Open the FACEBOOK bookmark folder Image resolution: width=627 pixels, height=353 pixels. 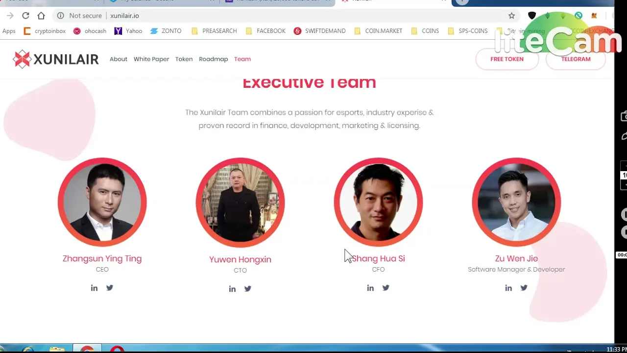click(x=265, y=31)
